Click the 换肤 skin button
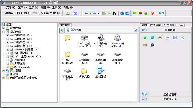Image resolution: width=193 pixels, height=108 pixels. 161,13
